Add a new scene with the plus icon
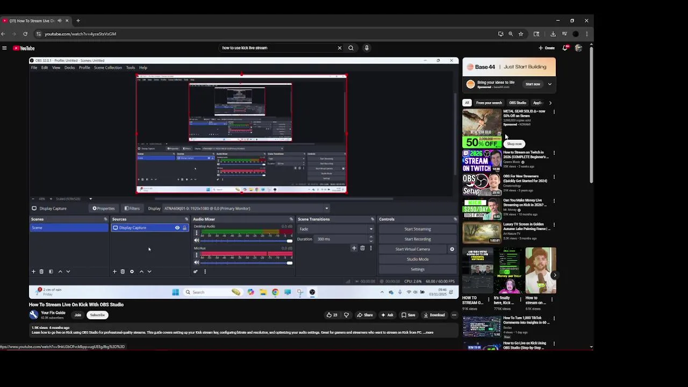This screenshot has height=387, width=688. click(33, 271)
